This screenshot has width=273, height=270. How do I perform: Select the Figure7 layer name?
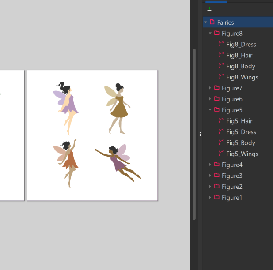[232, 88]
